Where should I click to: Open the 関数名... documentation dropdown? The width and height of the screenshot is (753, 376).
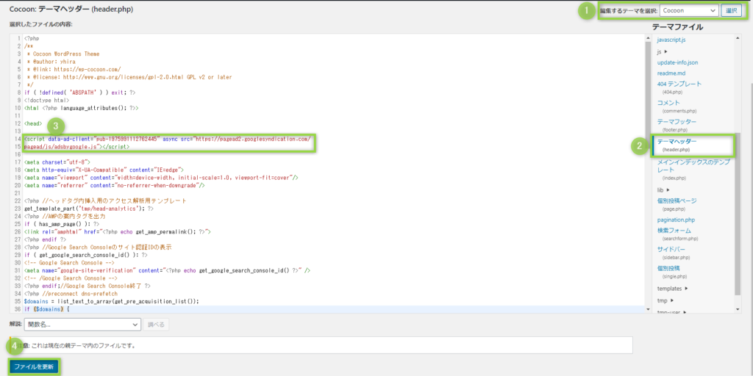coord(82,324)
